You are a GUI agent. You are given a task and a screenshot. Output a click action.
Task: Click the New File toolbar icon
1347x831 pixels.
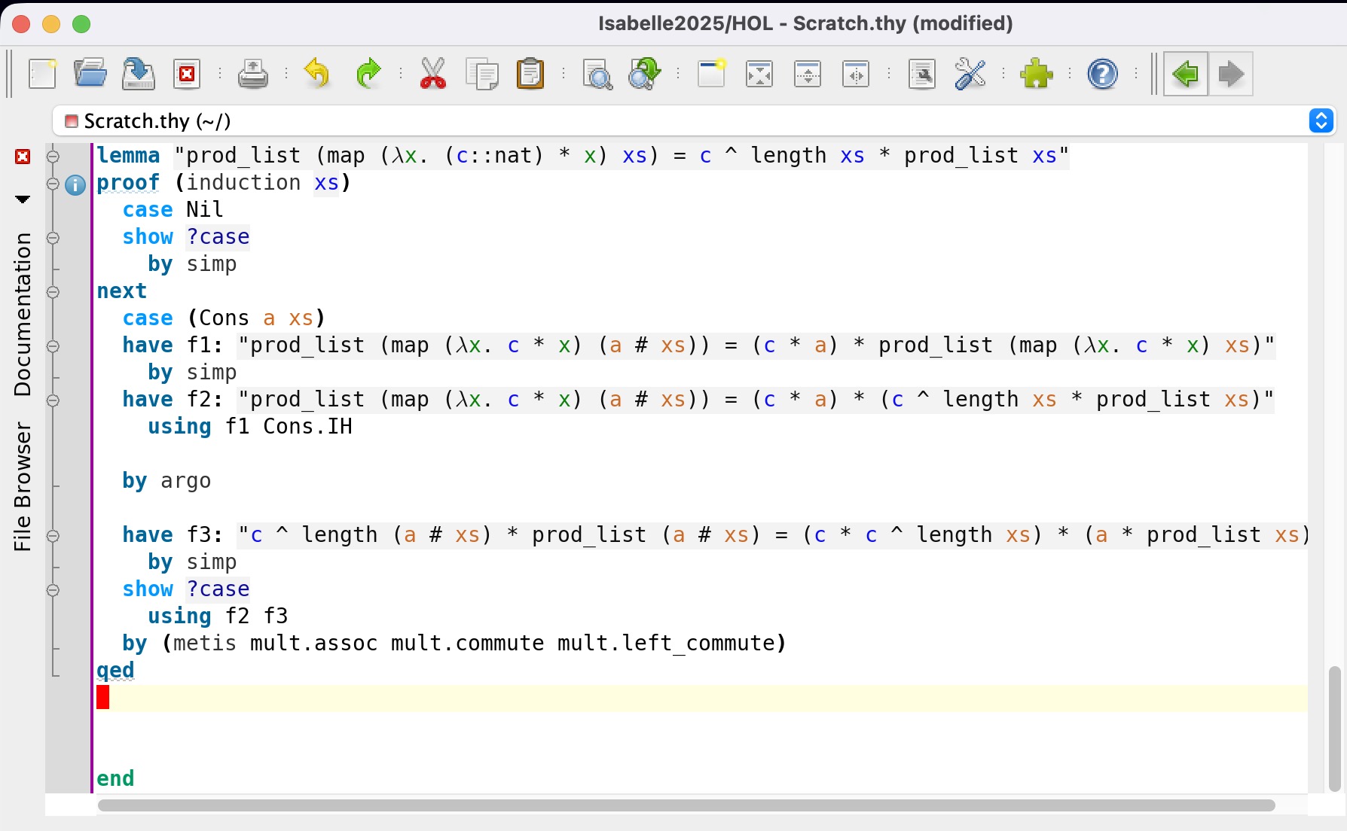pyautogui.click(x=42, y=74)
